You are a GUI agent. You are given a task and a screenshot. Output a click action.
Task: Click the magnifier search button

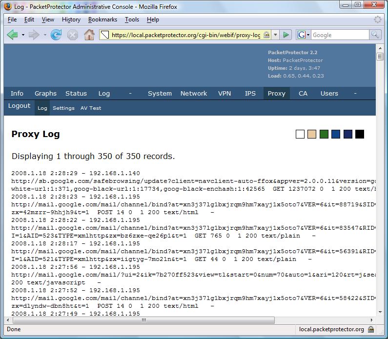375,35
